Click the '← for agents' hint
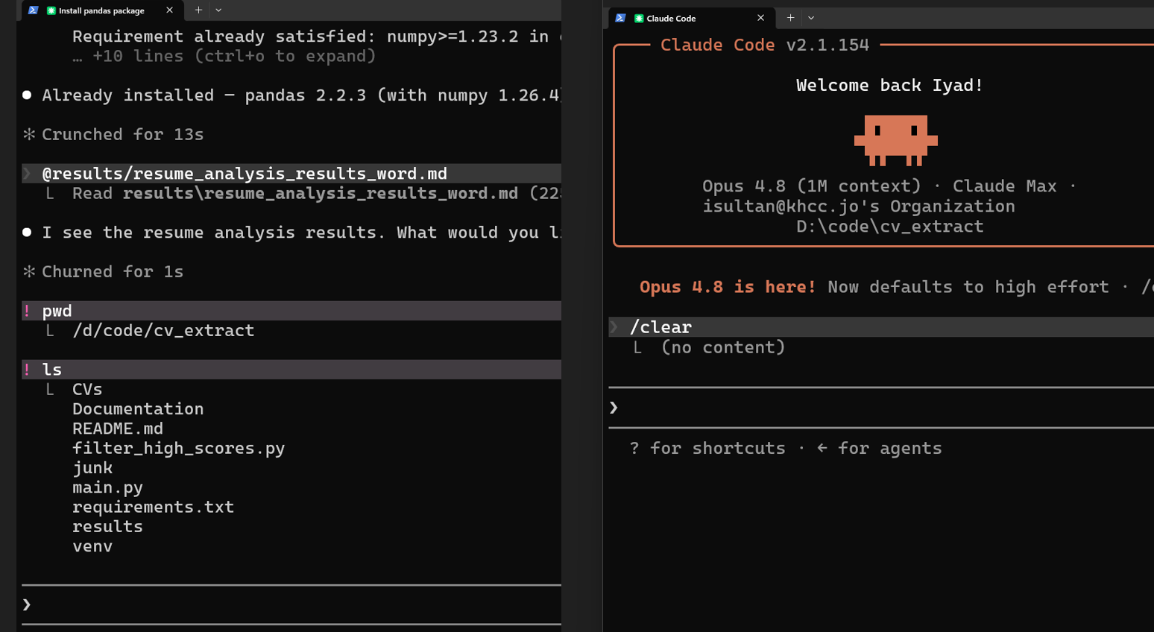The height and width of the screenshot is (632, 1154). (x=880, y=448)
